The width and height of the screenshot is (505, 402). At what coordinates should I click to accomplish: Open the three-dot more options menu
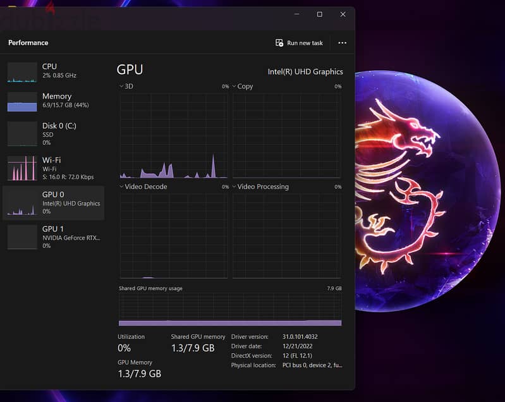[x=342, y=43]
